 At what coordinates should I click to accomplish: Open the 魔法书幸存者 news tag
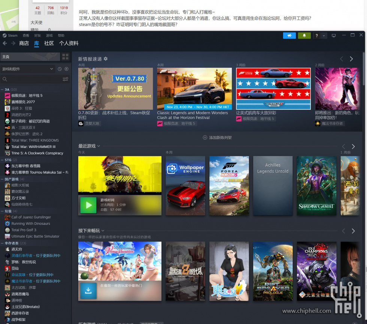(330, 123)
